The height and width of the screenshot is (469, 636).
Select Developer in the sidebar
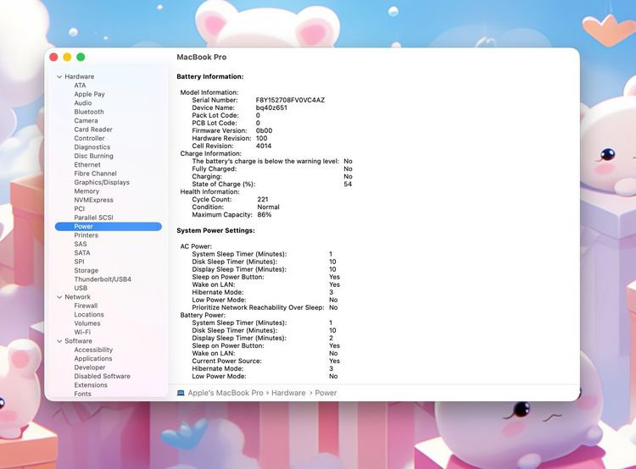(x=90, y=367)
